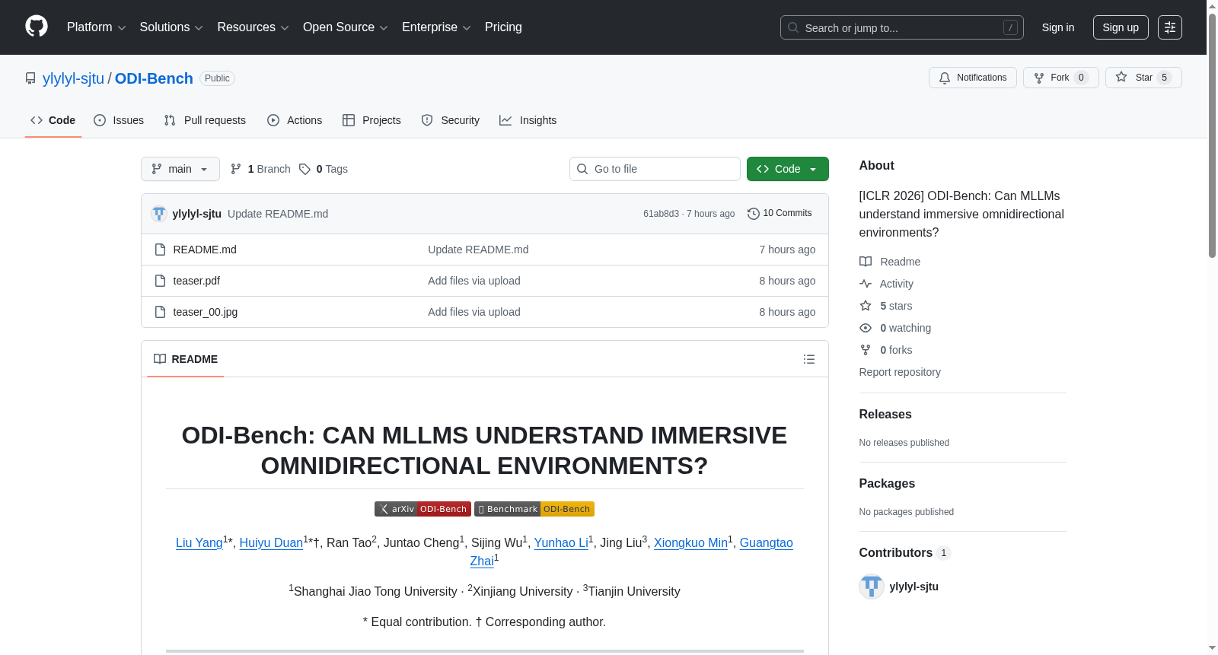Image resolution: width=1218 pixels, height=655 pixels.
Task: Click the README.md file name
Action: [x=205, y=250]
